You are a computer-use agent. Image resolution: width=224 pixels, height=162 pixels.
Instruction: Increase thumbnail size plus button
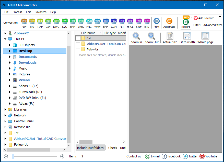point(62,156)
